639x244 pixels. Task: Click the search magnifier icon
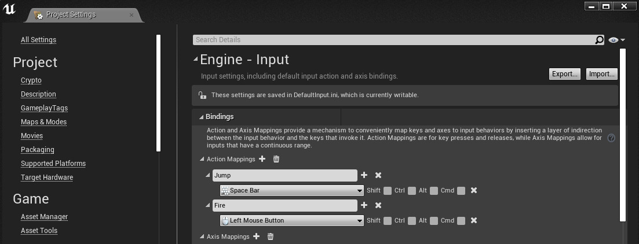pos(600,40)
